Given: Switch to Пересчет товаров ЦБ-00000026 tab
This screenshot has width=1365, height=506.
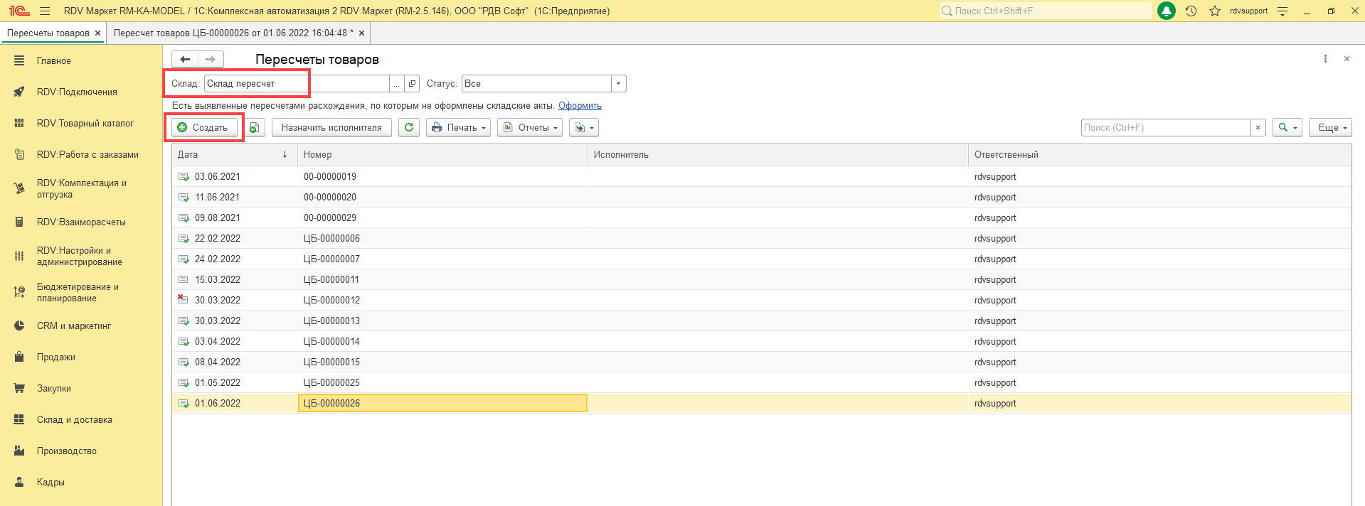Looking at the screenshot, I should tap(233, 33).
